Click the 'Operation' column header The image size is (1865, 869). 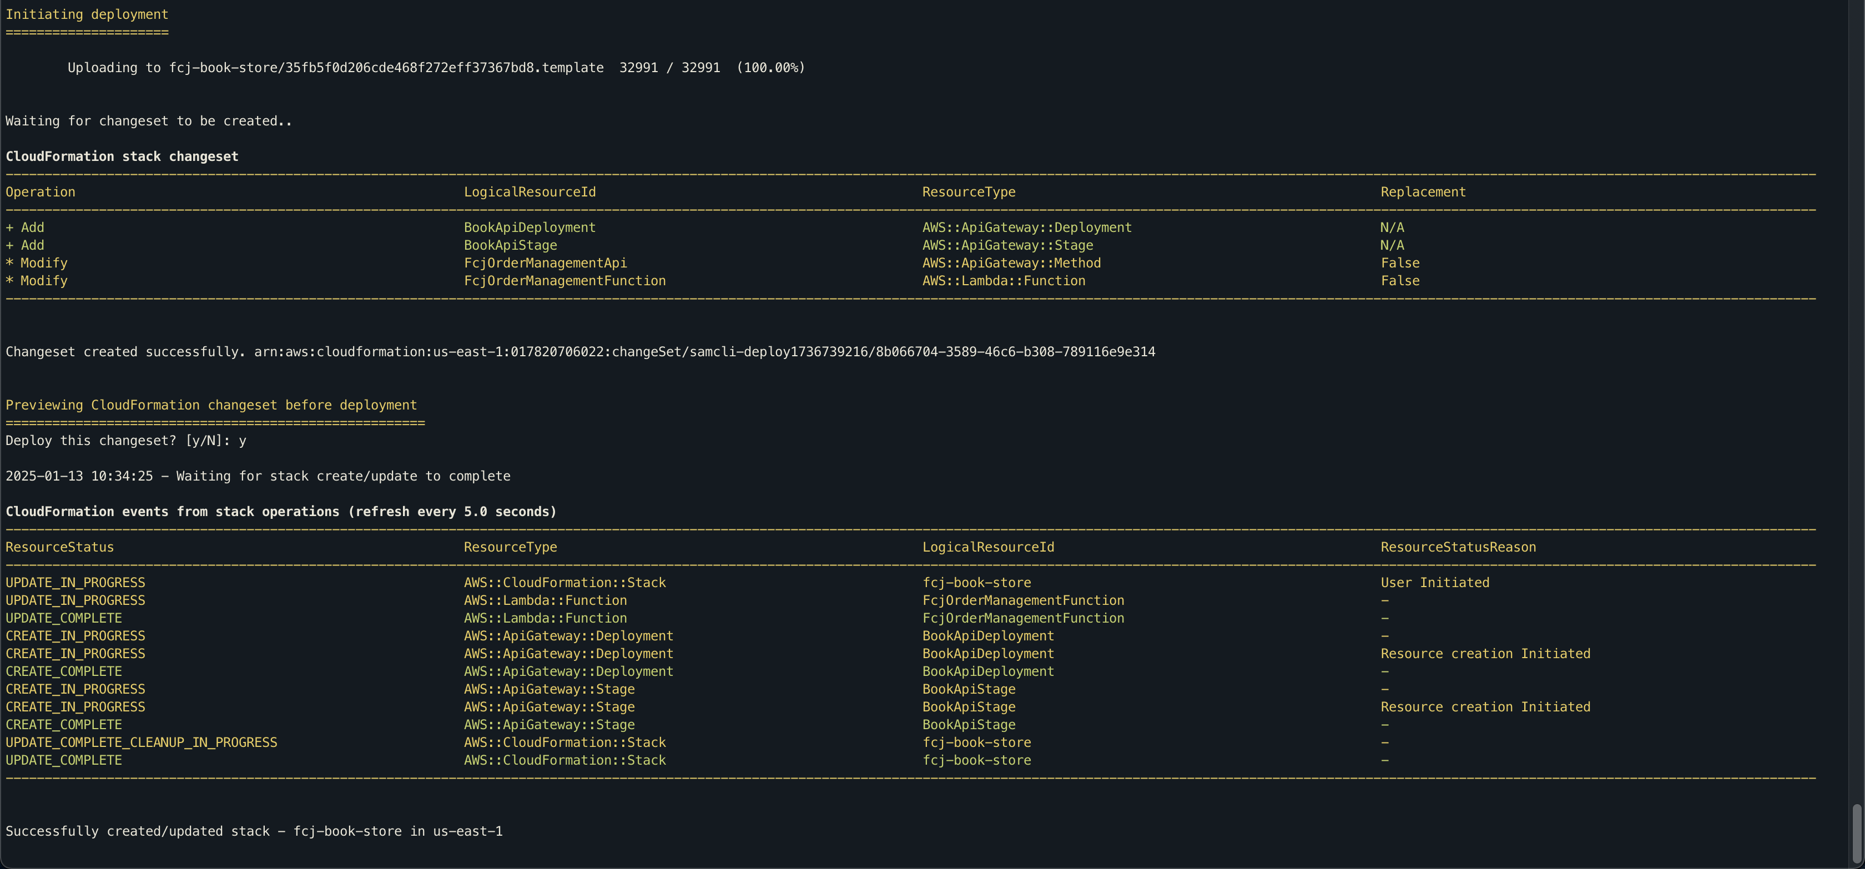(x=41, y=192)
